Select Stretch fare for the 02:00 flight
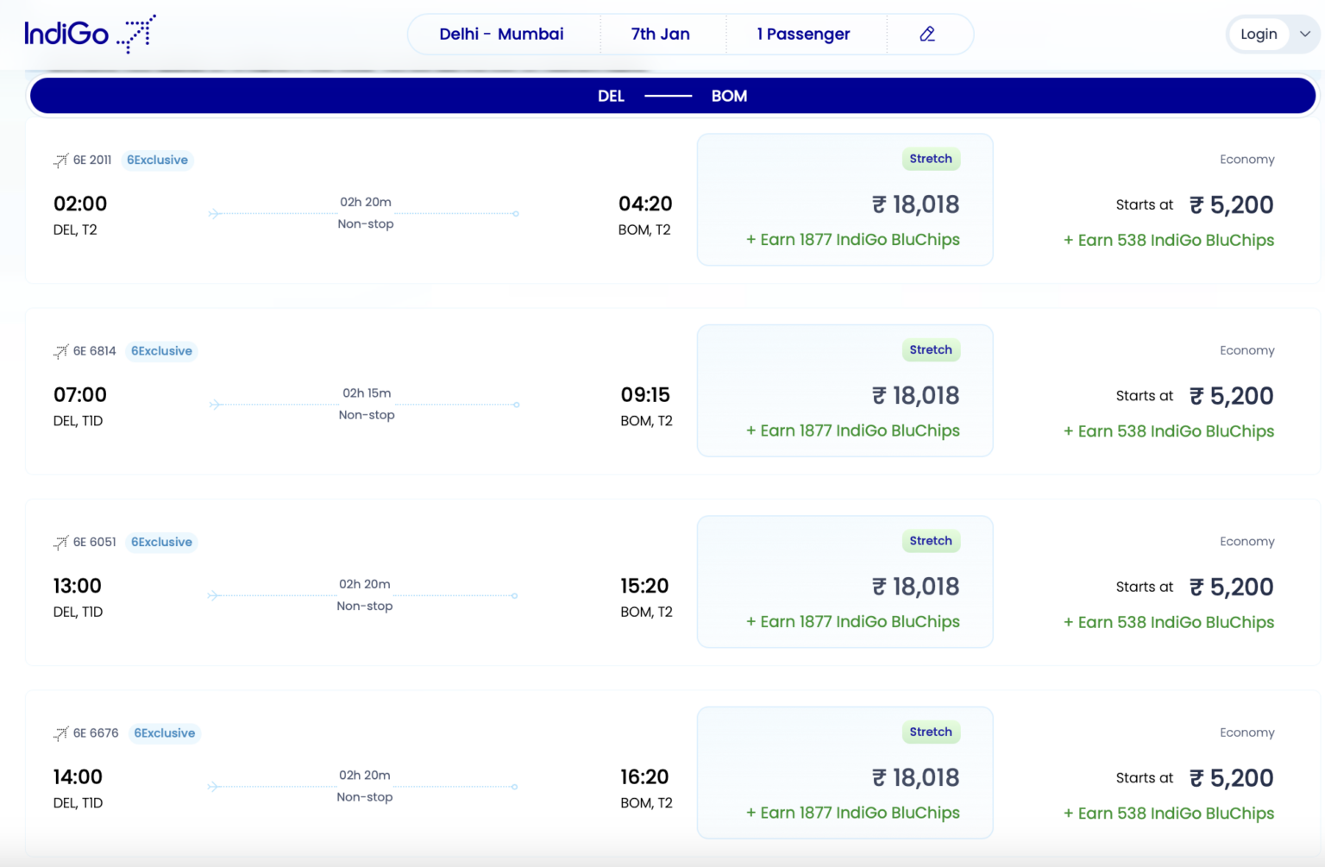1325x867 pixels. [x=845, y=199]
